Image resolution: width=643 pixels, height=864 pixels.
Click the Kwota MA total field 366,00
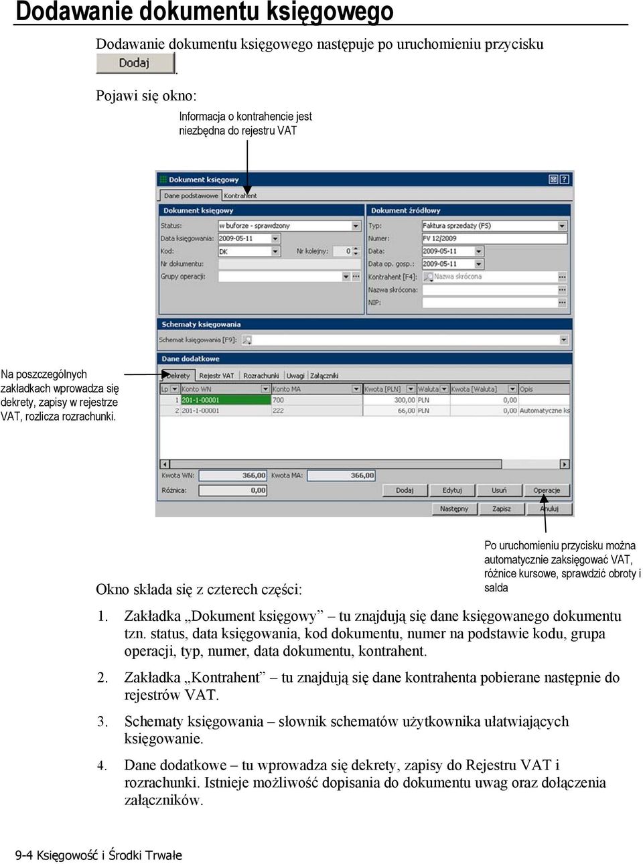[342, 476]
